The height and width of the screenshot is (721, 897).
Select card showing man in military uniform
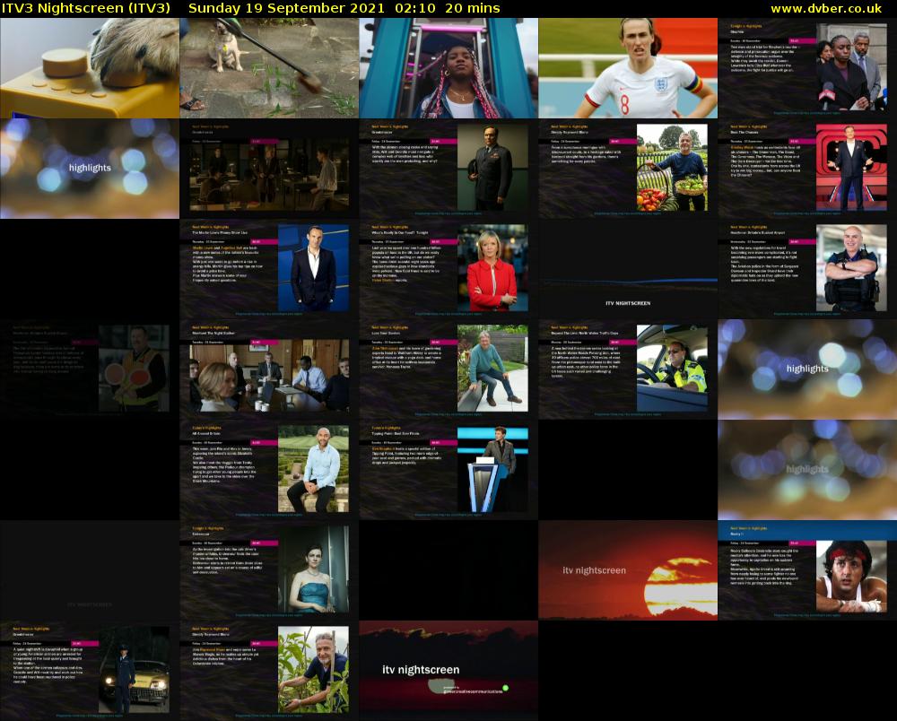[448, 169]
